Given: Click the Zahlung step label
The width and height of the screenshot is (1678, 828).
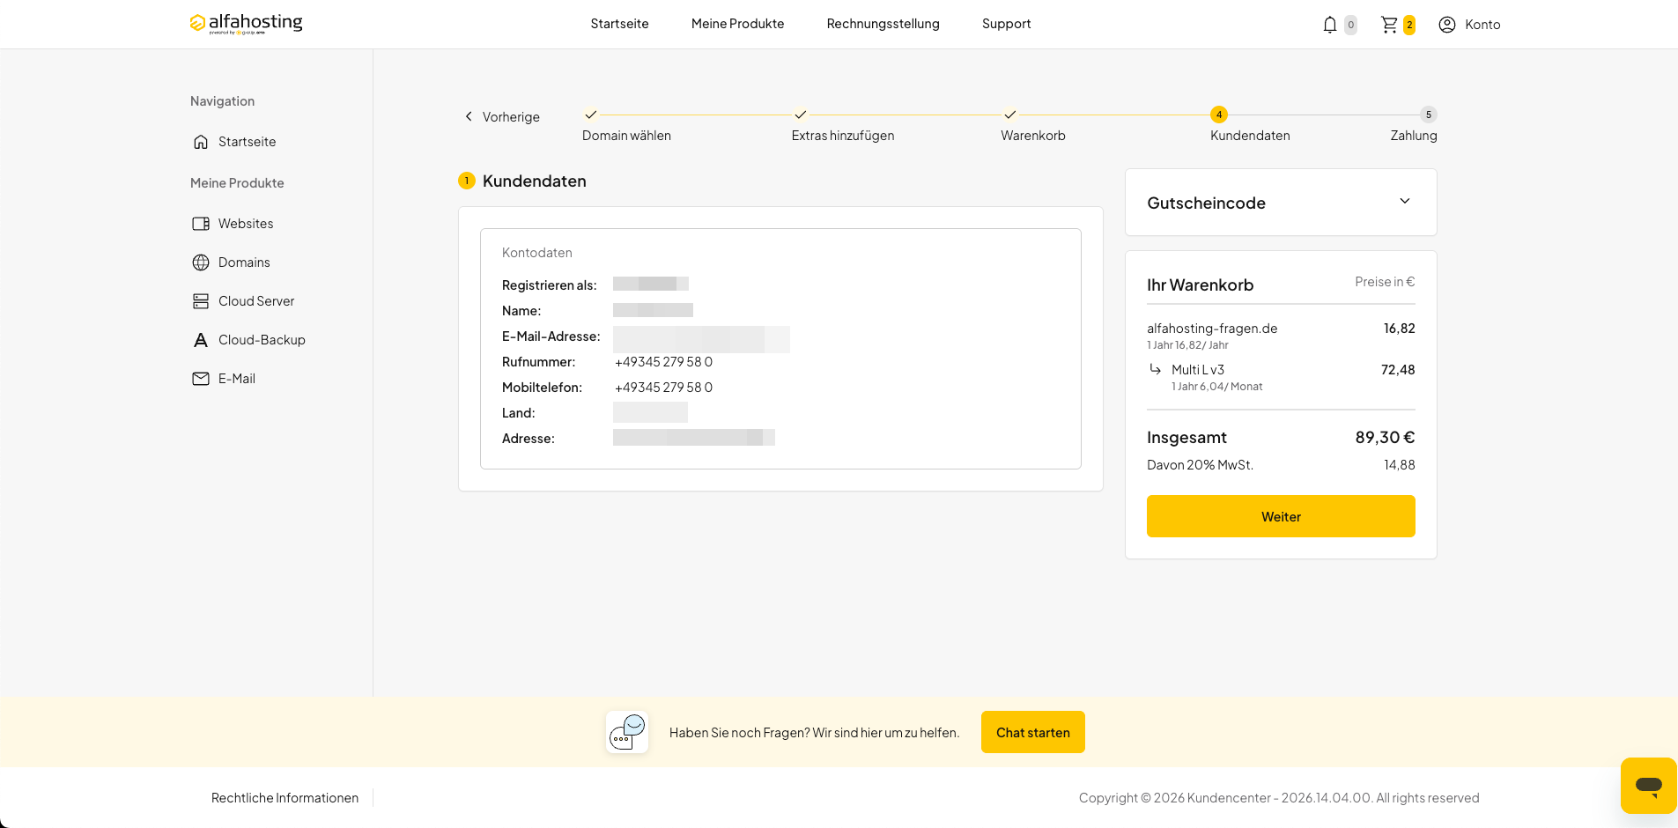Looking at the screenshot, I should coord(1414,136).
